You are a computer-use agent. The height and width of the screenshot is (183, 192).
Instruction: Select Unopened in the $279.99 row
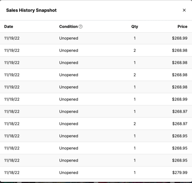coord(69,172)
